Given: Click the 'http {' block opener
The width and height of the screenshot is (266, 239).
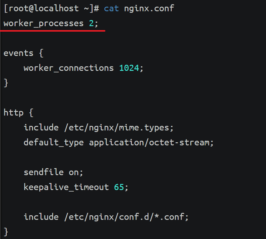Looking at the screenshot, I should coord(19,113).
